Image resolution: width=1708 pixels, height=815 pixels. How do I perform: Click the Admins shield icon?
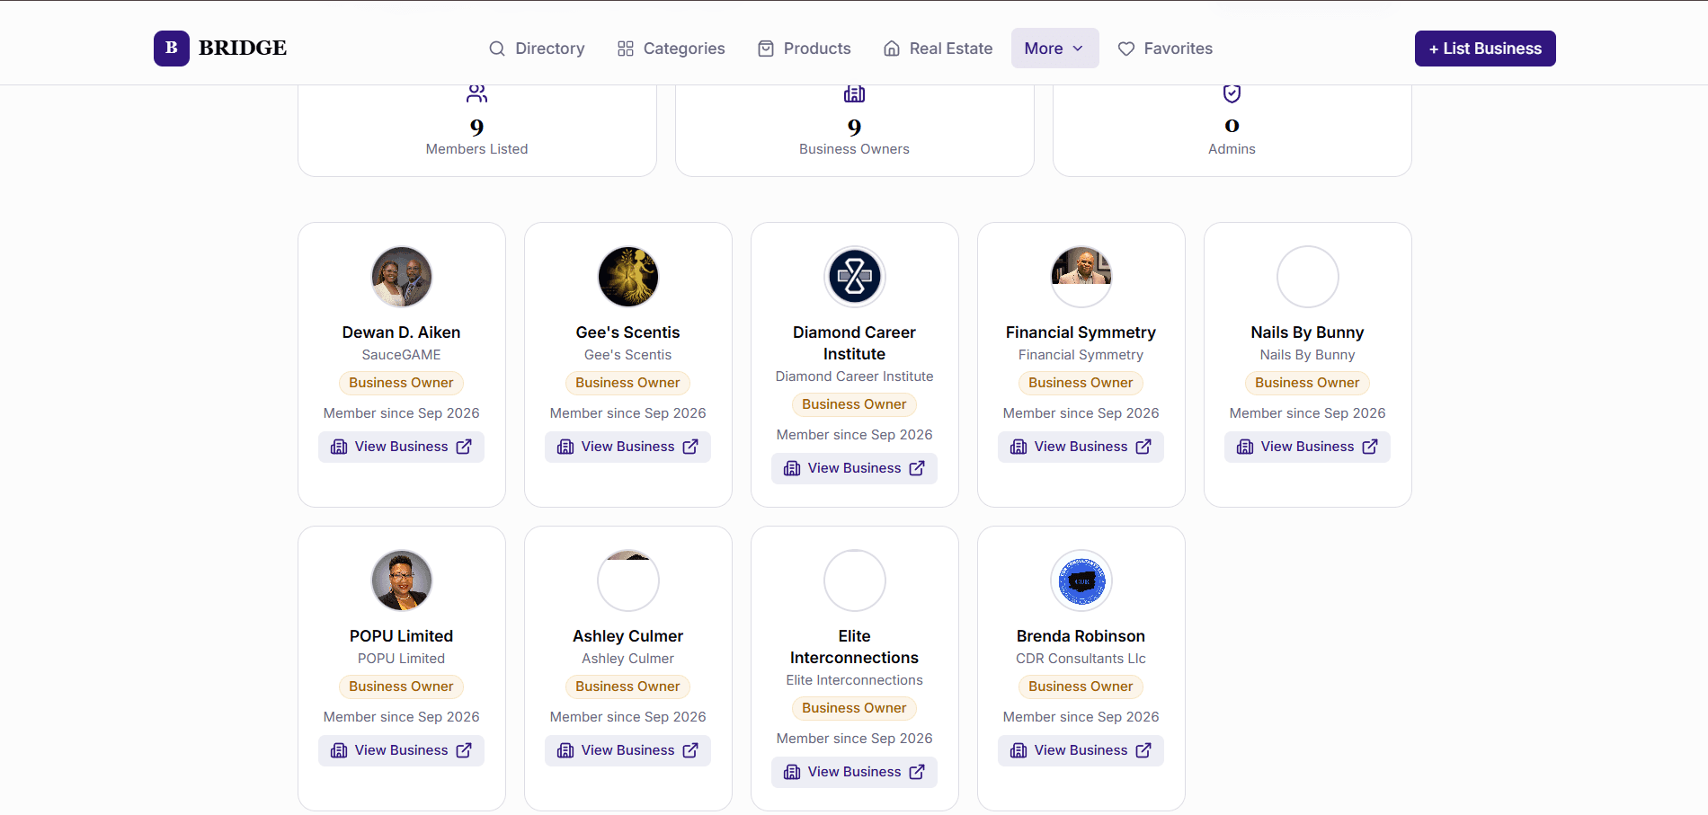(1232, 93)
